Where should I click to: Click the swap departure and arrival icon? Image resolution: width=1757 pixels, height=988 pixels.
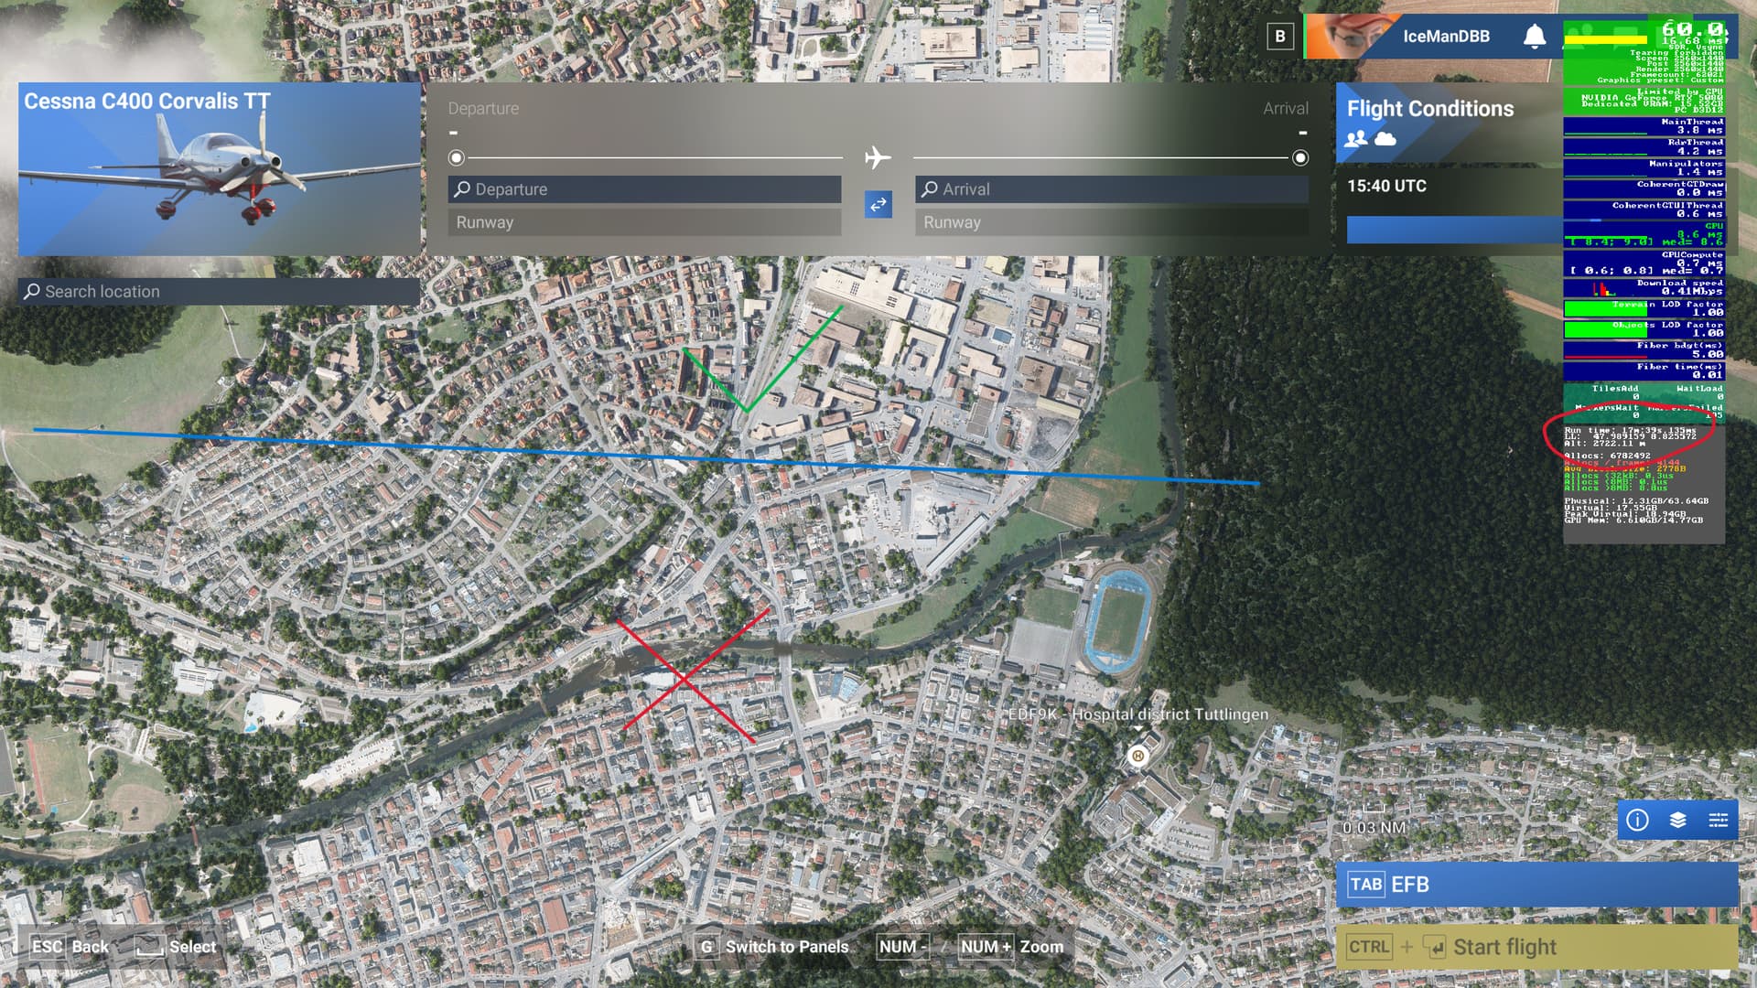click(878, 204)
